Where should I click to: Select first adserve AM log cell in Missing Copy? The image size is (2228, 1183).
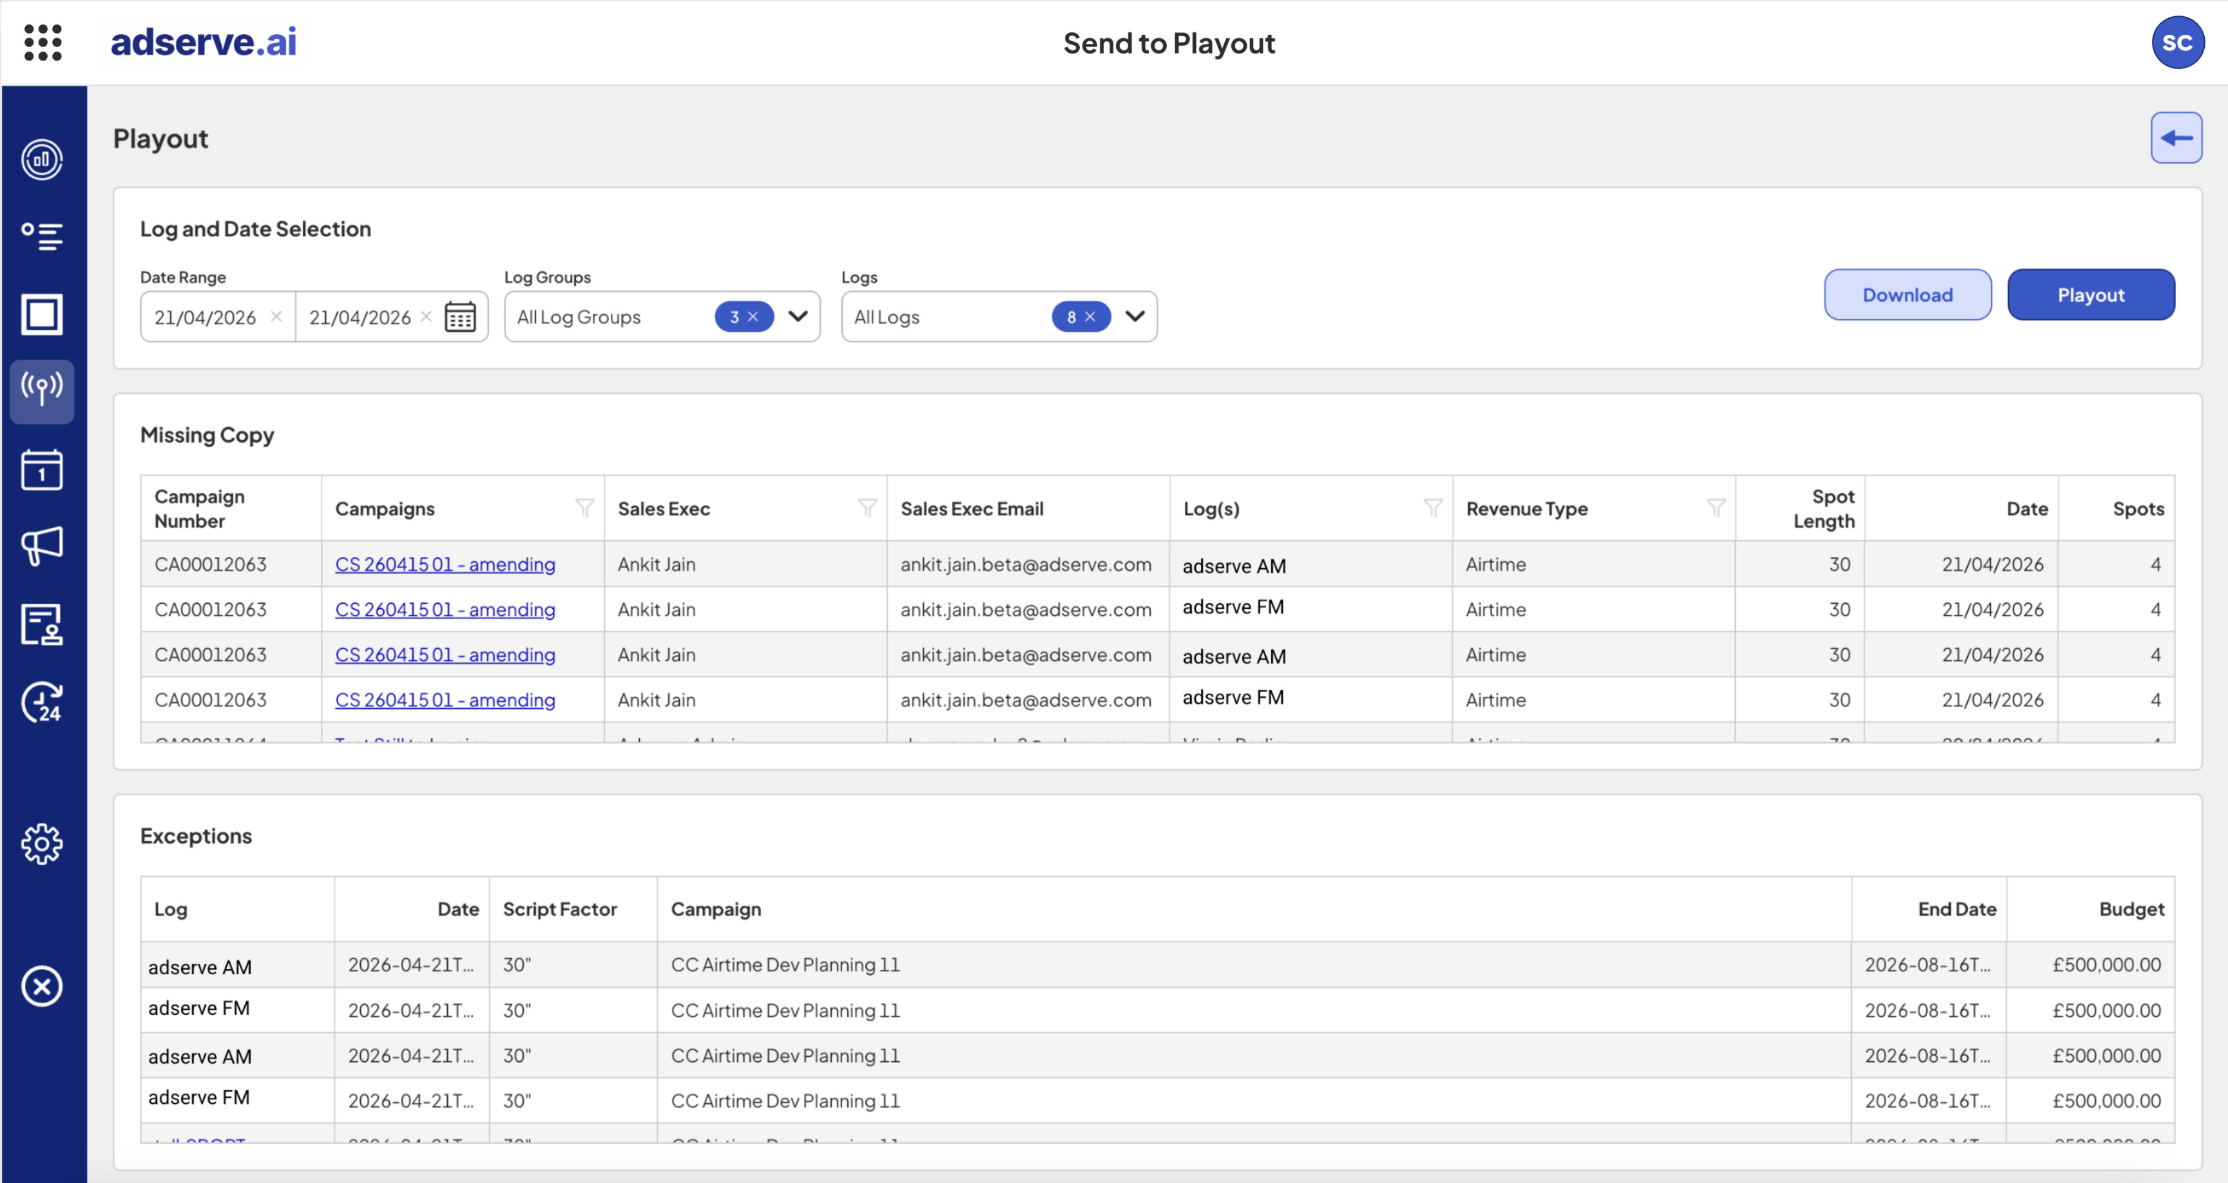(x=1311, y=564)
